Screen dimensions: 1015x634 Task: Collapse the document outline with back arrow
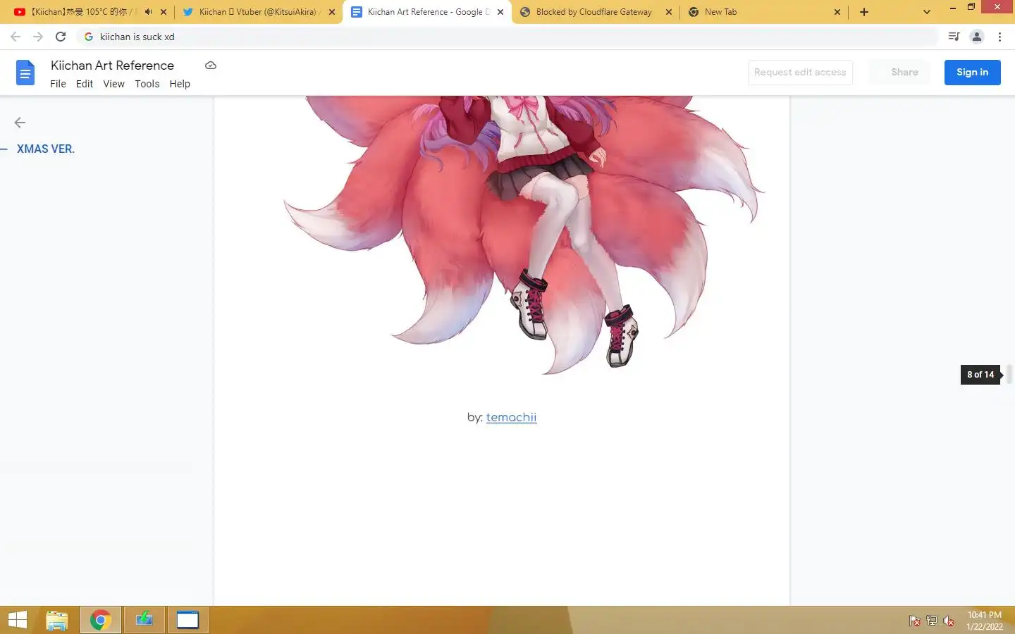20,123
